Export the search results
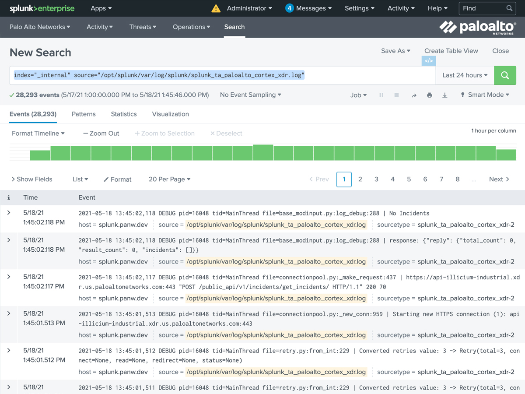This screenshot has height=394, width=525. pos(445,95)
